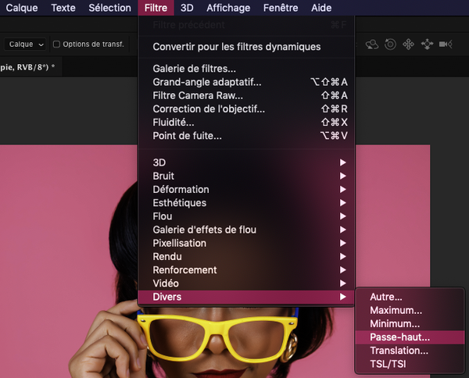Open Filtre Camera Raw...
Screen dimensions: 469x378
pyautogui.click(x=246, y=95)
